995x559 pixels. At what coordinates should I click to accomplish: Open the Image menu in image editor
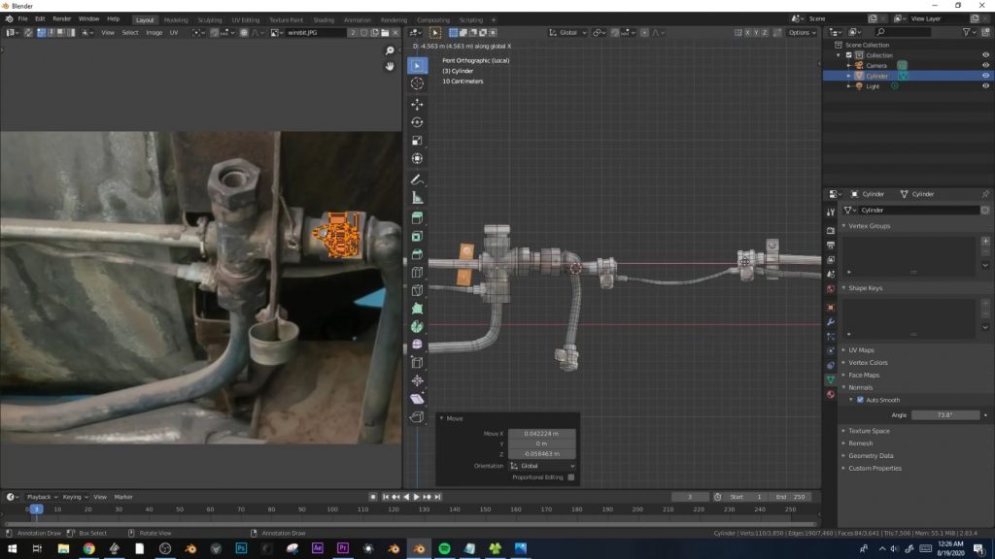point(154,32)
